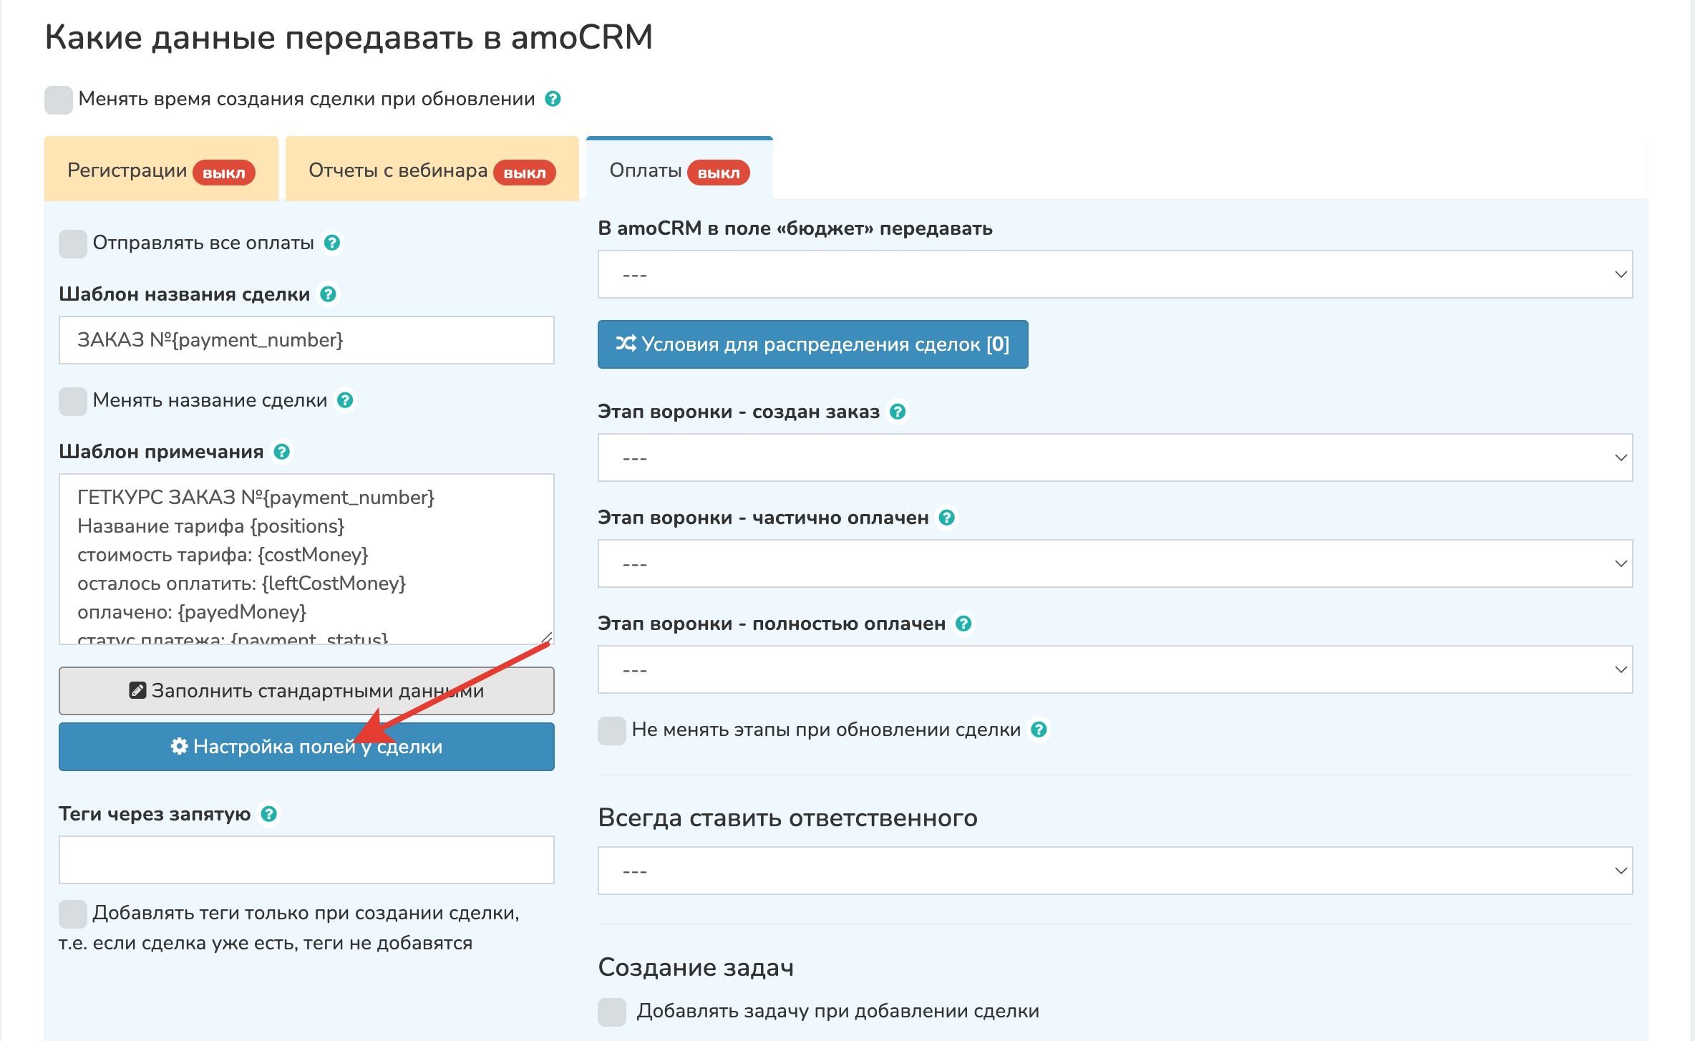Open 'Всегда ставить ответственного' dropdown
The height and width of the screenshot is (1041, 1695).
[x=1114, y=871]
